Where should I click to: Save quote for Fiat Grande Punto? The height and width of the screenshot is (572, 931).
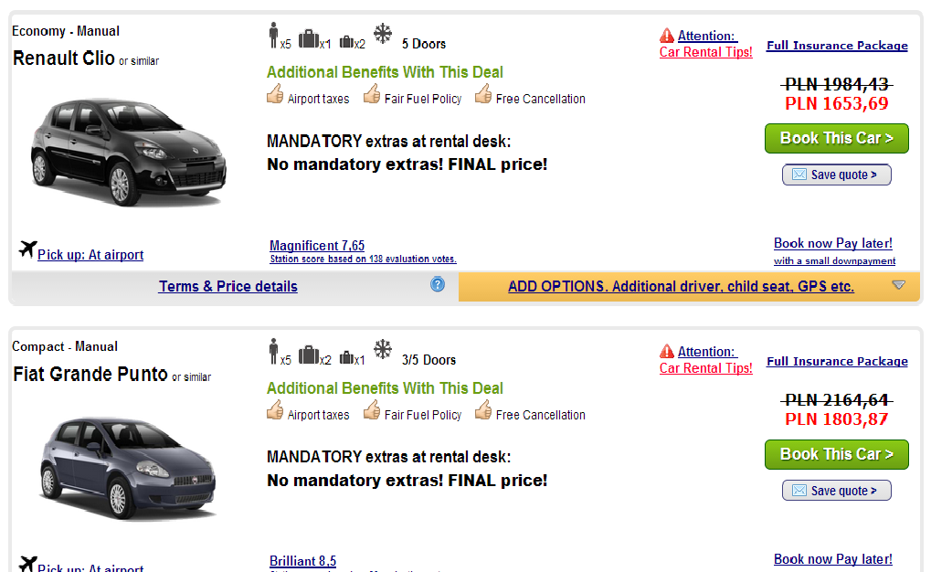coord(837,491)
